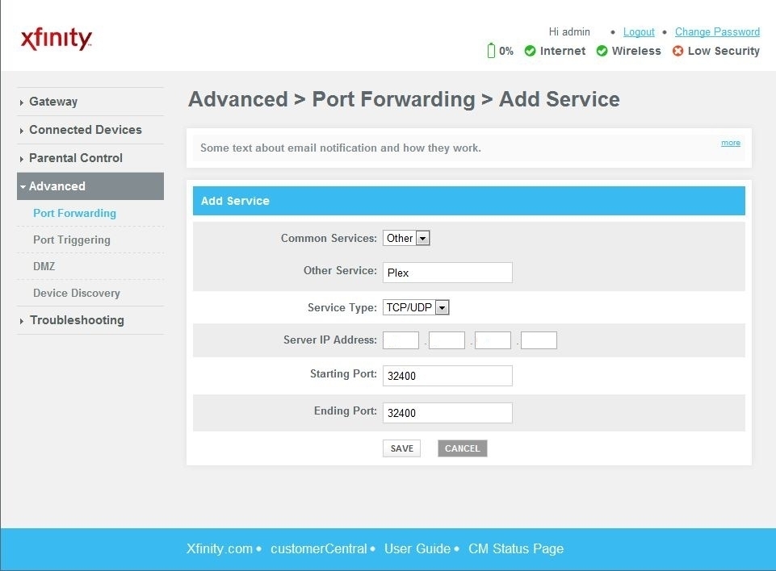Click the green Internet status icon
The height and width of the screenshot is (571, 776).
pyautogui.click(x=531, y=50)
